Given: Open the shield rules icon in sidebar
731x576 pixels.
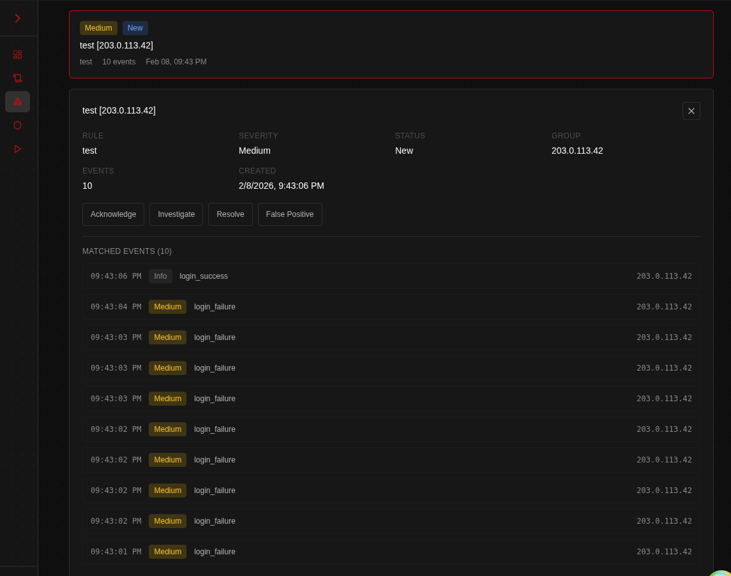Looking at the screenshot, I should point(18,125).
